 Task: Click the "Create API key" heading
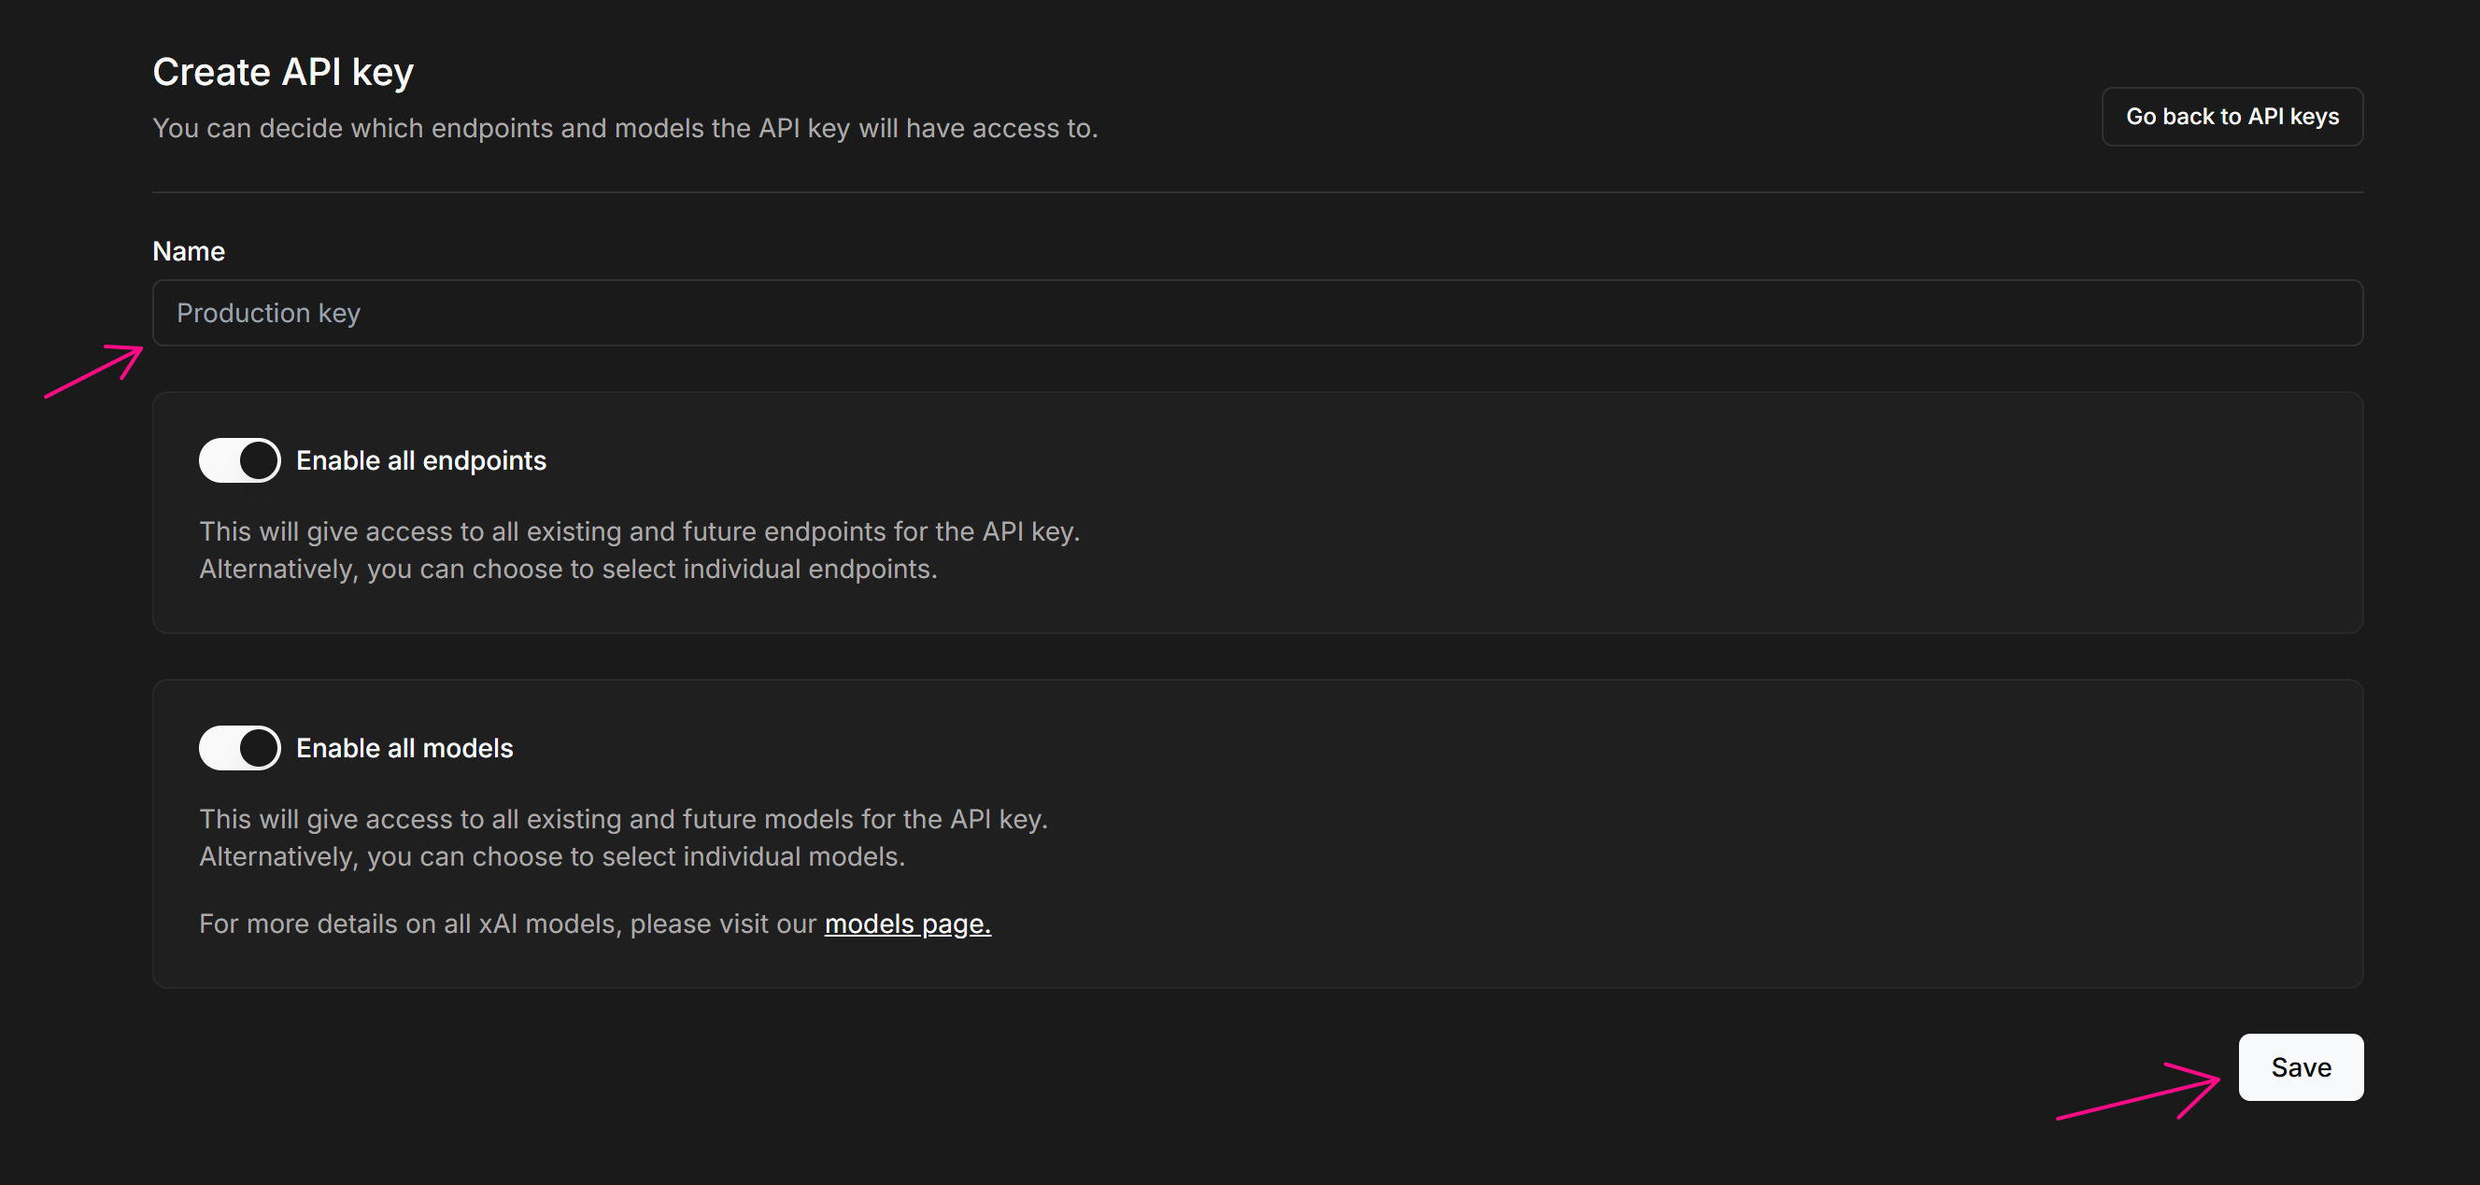(x=283, y=72)
